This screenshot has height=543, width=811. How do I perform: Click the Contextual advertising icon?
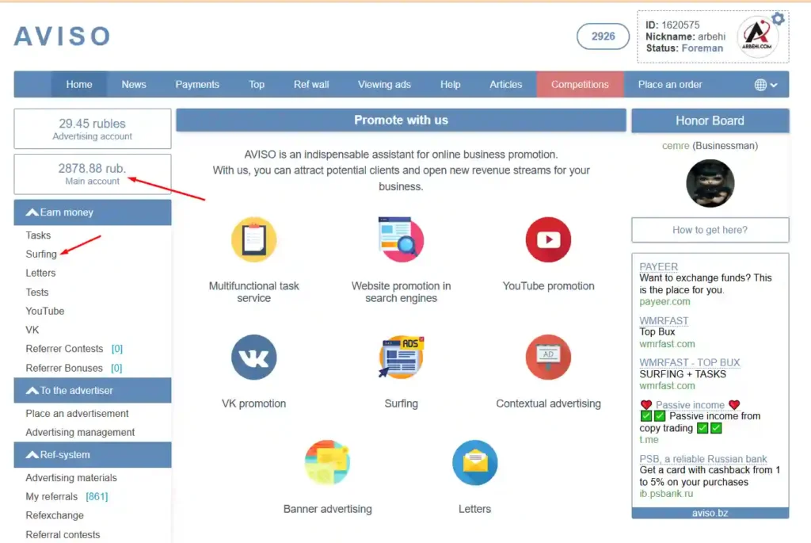(548, 358)
